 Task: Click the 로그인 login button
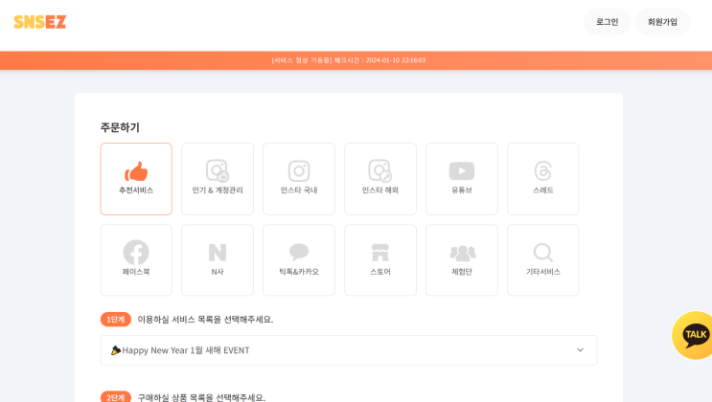click(608, 22)
